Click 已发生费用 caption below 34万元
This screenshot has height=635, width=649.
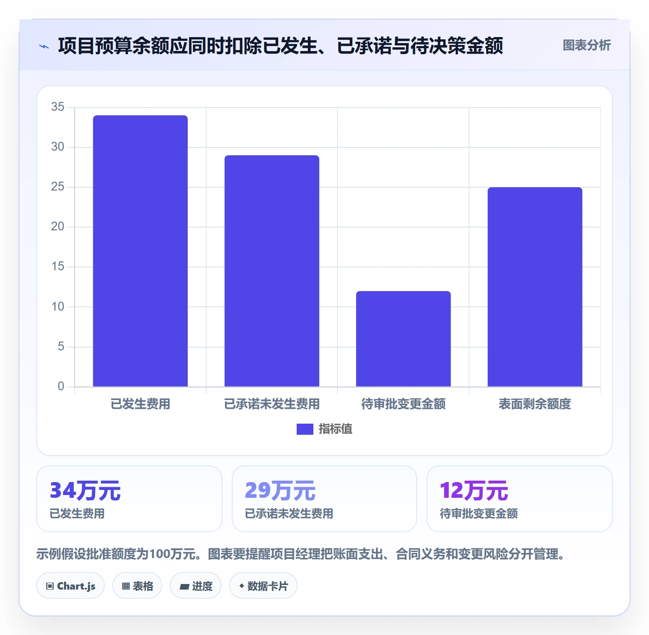pyautogui.click(x=77, y=514)
